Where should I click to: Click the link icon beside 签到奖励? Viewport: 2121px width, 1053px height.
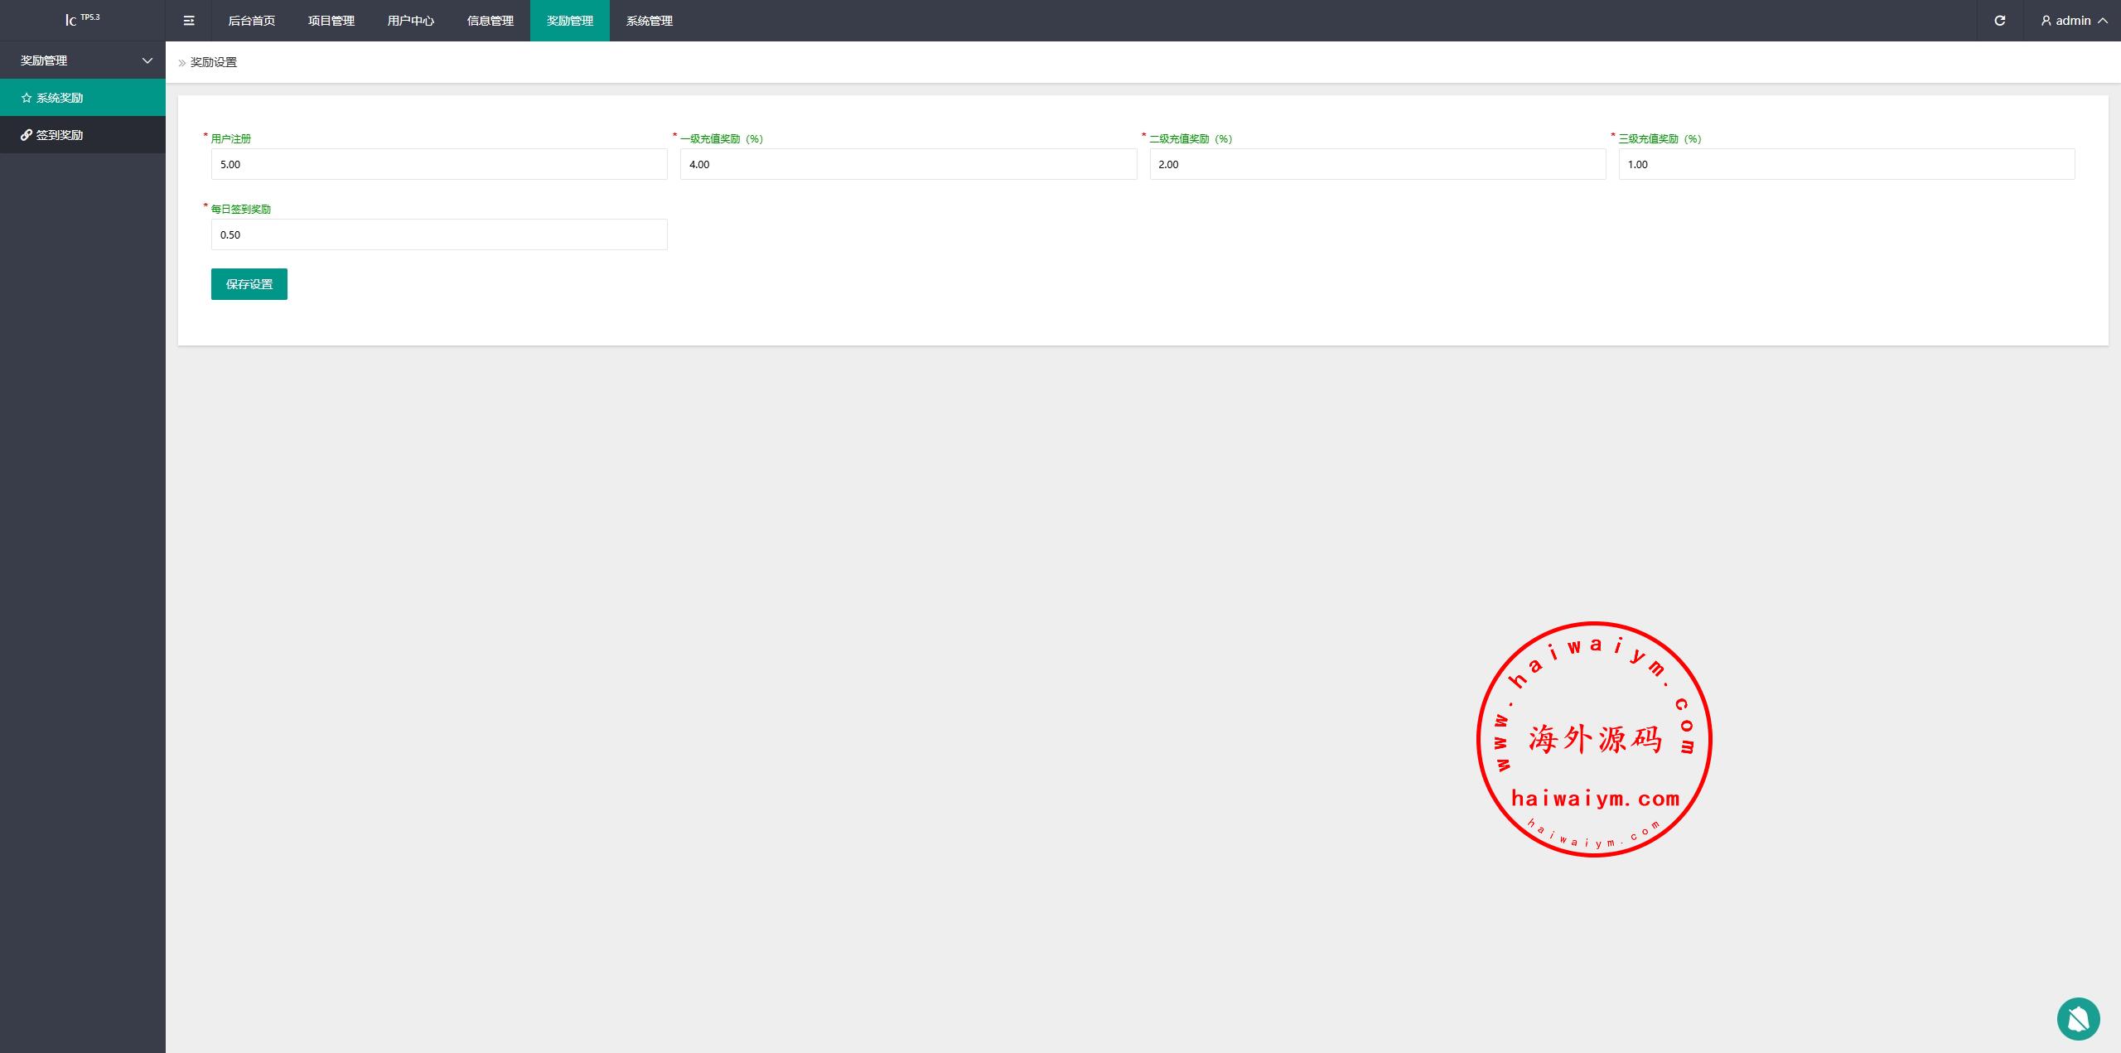[x=27, y=135]
